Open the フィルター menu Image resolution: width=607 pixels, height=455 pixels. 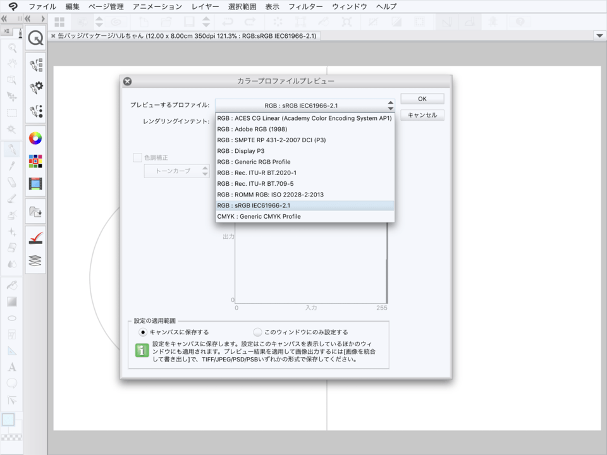[x=305, y=7]
